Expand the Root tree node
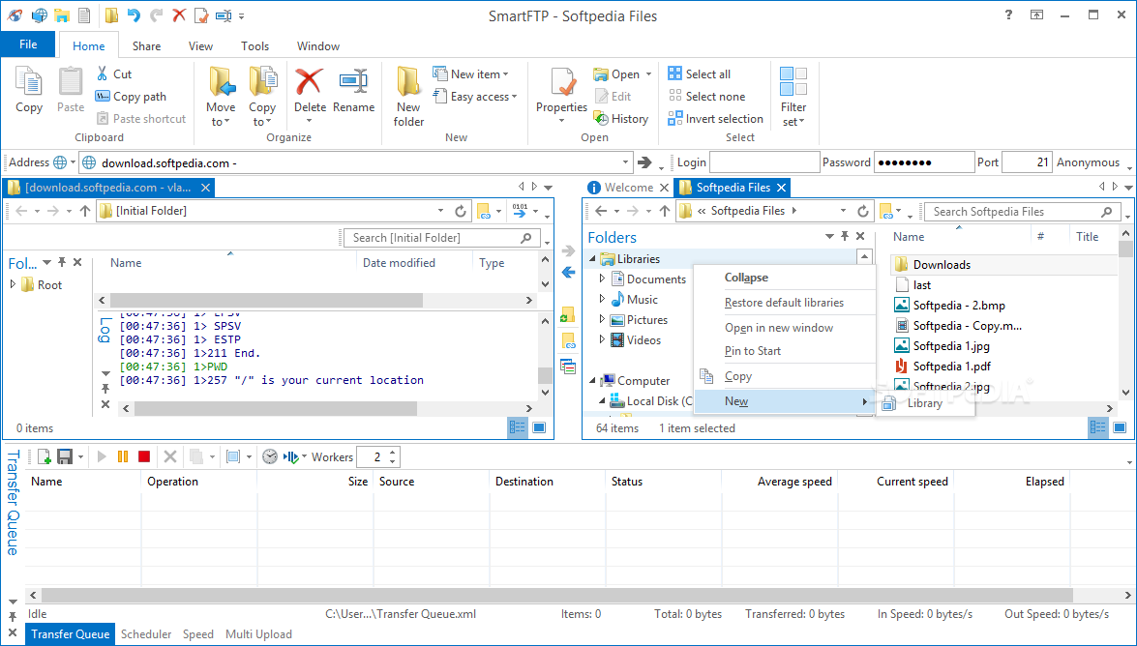Viewport: 1137px width, 646px height. click(13, 284)
